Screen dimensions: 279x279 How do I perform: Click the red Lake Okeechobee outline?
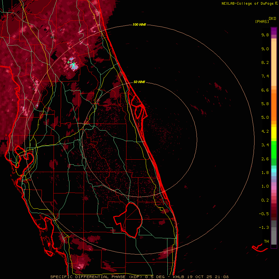[x=128, y=220]
